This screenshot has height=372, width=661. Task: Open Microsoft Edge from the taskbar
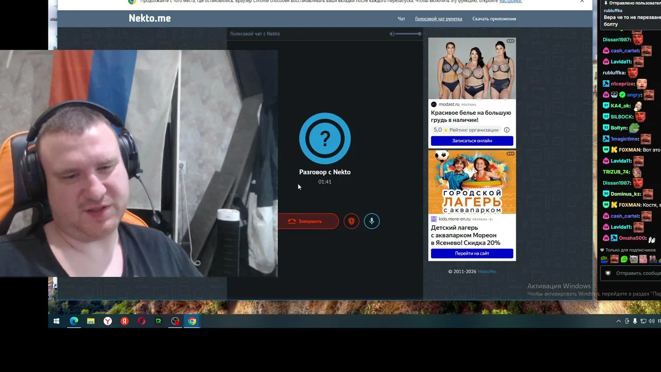74,321
